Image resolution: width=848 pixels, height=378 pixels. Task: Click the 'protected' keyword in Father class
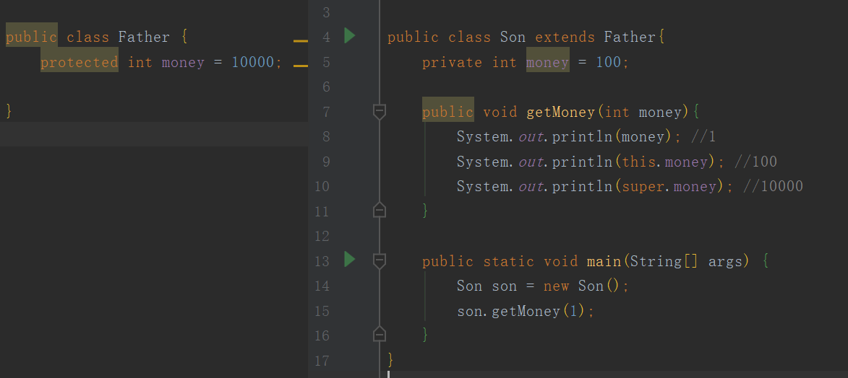pyautogui.click(x=79, y=62)
